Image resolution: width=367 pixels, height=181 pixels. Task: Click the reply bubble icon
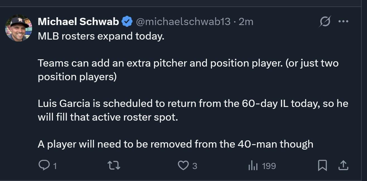coord(45,165)
